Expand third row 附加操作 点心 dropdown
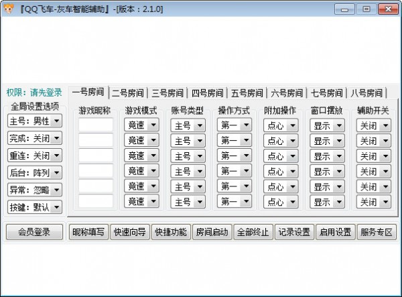Image resolution: width=402 pixels, height=297 pixels. pyautogui.click(x=281, y=156)
